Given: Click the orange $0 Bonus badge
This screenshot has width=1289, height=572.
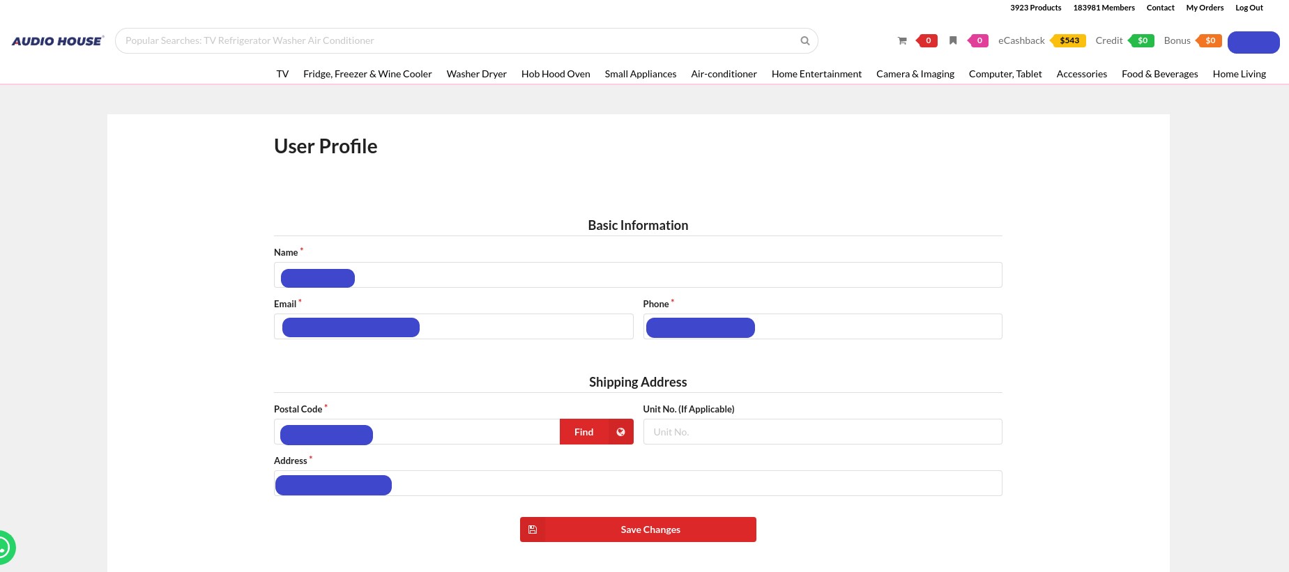Looking at the screenshot, I should click(1210, 40).
